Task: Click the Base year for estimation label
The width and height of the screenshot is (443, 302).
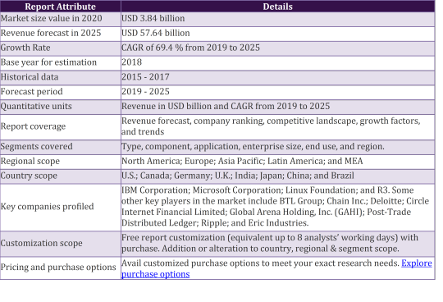Action: 48,62
